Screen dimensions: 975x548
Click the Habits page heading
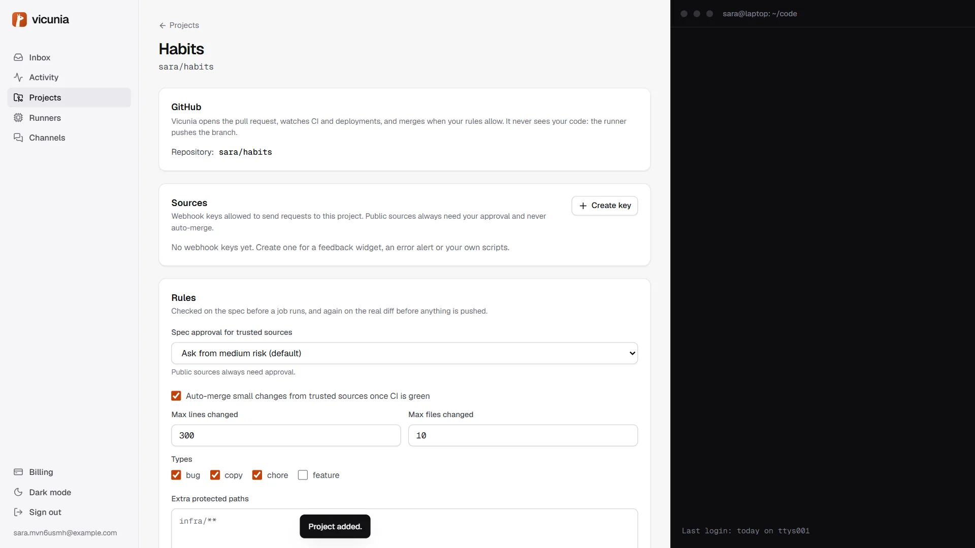pyautogui.click(x=181, y=49)
